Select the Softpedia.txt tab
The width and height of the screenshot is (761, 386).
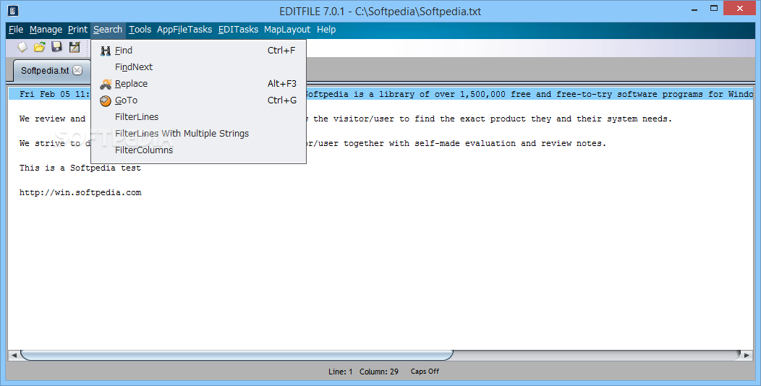tap(45, 70)
